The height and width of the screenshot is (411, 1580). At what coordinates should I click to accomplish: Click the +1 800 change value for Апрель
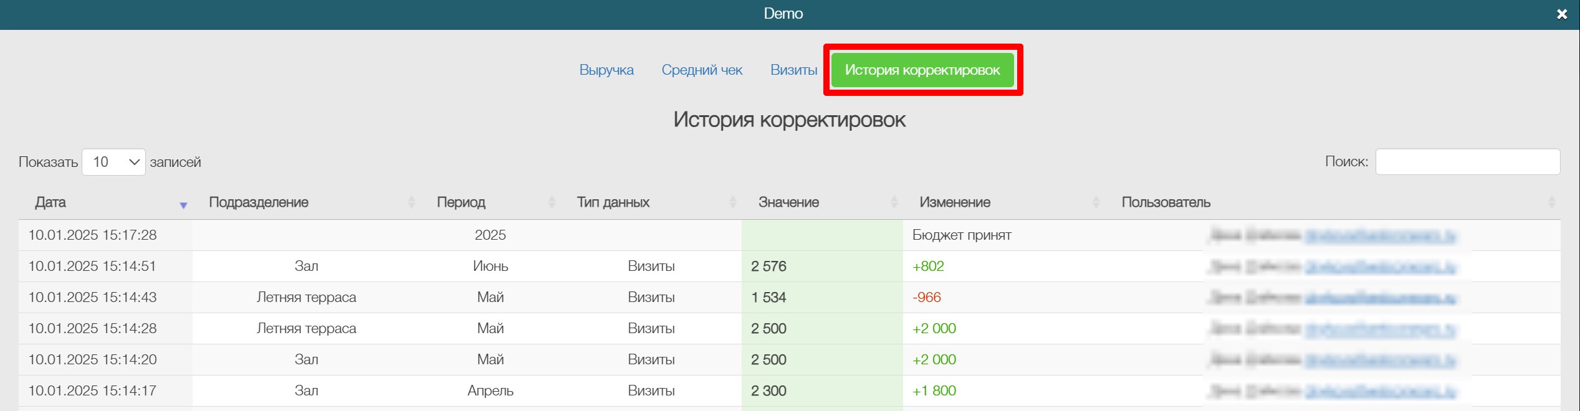click(934, 390)
